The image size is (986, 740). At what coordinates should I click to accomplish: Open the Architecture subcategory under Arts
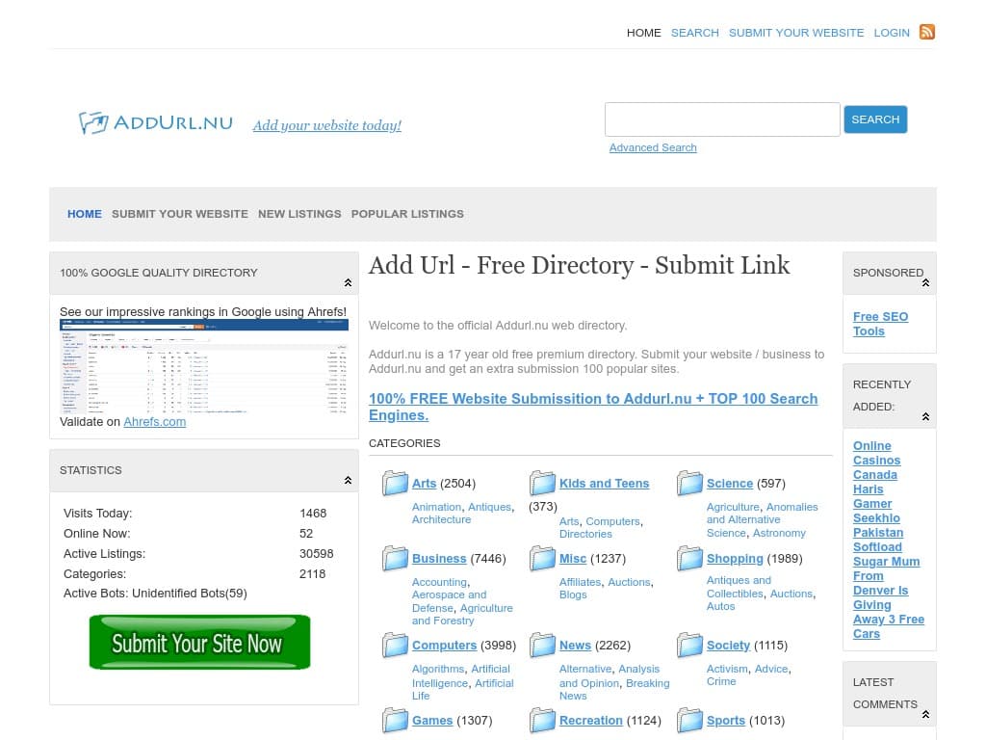tap(441, 519)
